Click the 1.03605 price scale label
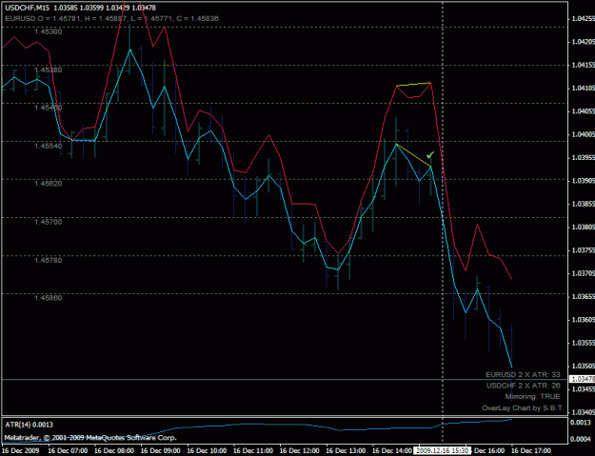Viewport: 595px width, 456px height. pos(584,320)
